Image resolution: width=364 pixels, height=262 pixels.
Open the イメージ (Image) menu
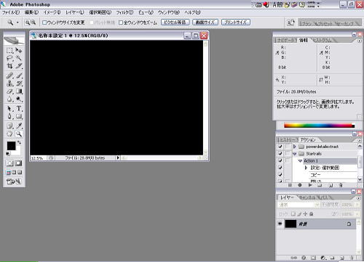coord(52,12)
